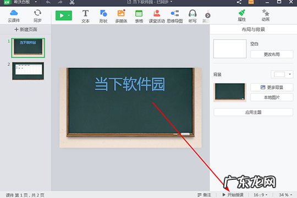The image size is (297, 198).
Task: Open the 34% zoom level dropdown
Action: click(x=285, y=195)
